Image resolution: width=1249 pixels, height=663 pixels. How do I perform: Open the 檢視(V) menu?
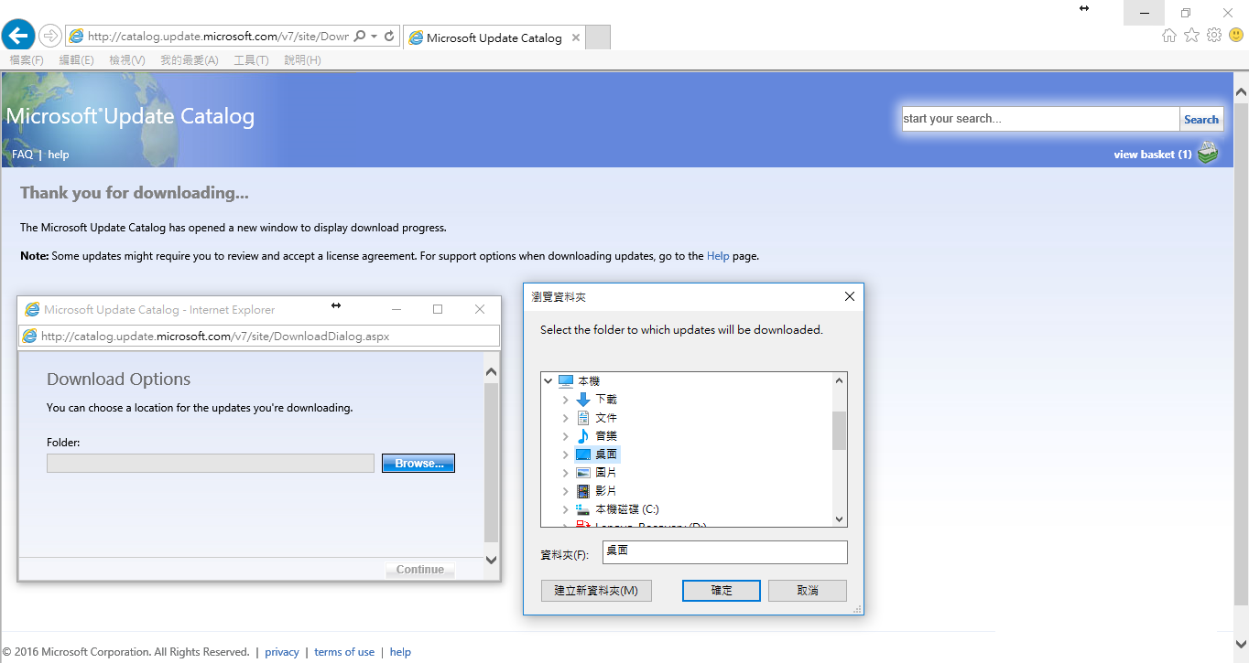127,60
